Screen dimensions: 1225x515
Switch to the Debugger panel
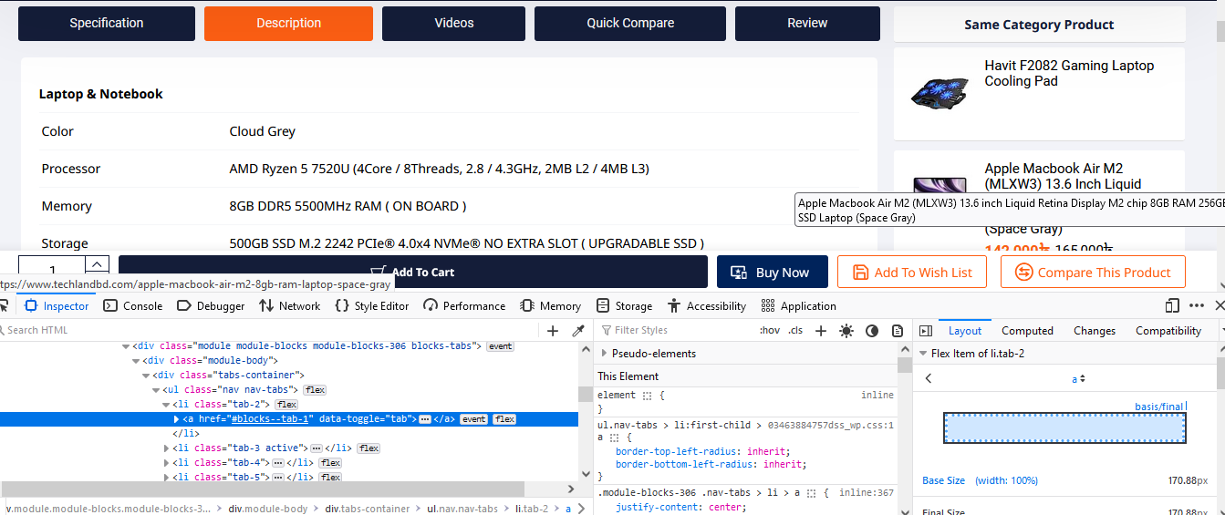point(211,306)
